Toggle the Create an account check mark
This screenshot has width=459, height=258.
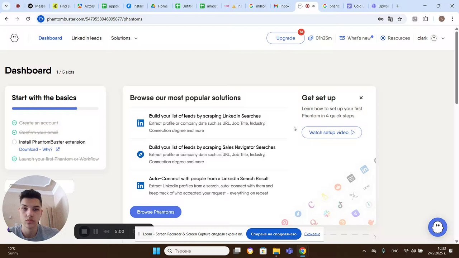pos(14,123)
